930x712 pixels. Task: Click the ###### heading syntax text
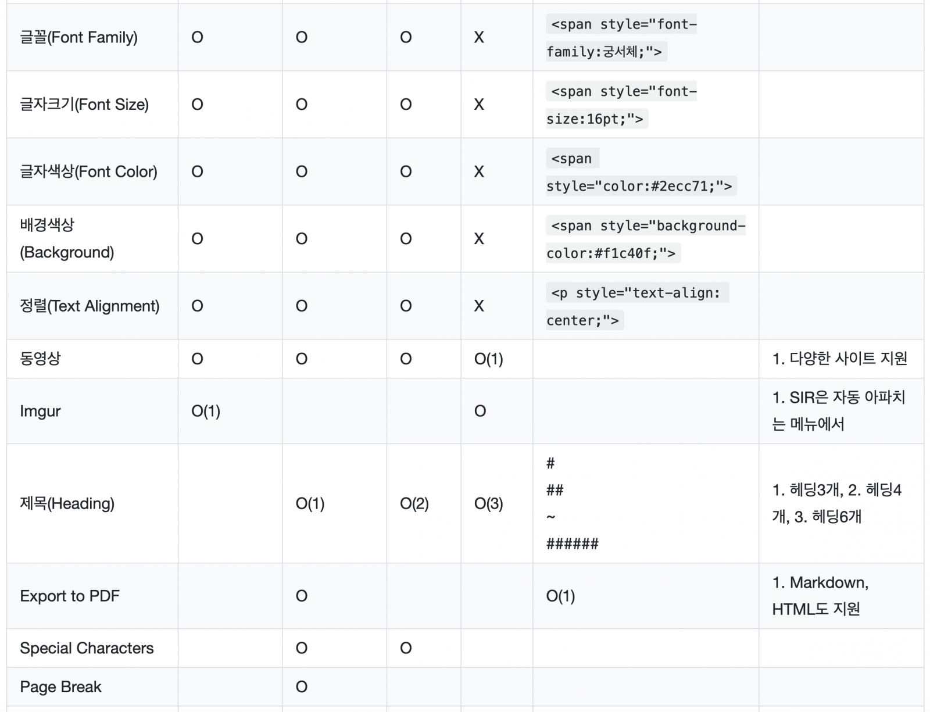[x=572, y=544]
